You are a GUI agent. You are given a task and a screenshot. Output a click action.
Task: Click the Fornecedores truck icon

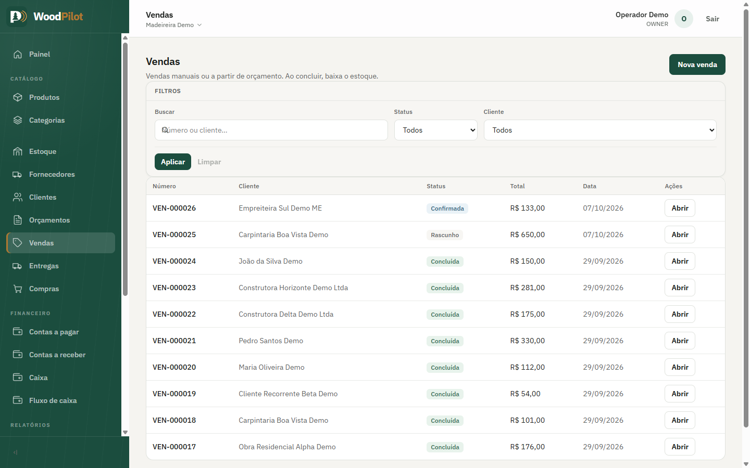(x=18, y=174)
